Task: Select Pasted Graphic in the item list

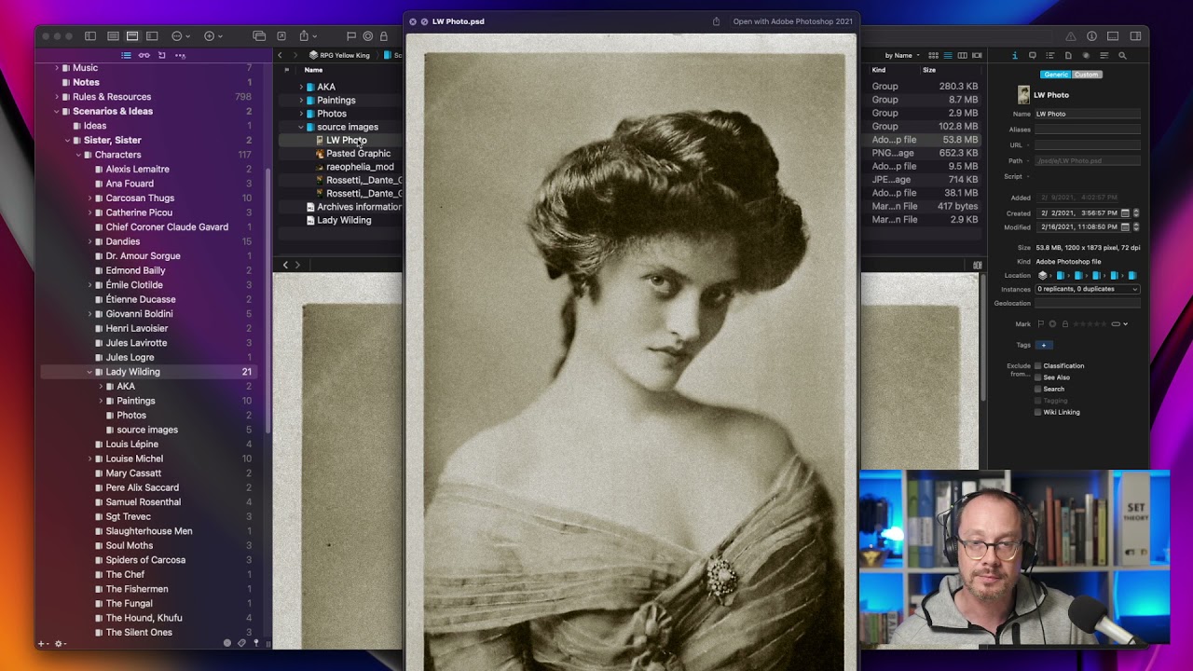Action: [358, 153]
